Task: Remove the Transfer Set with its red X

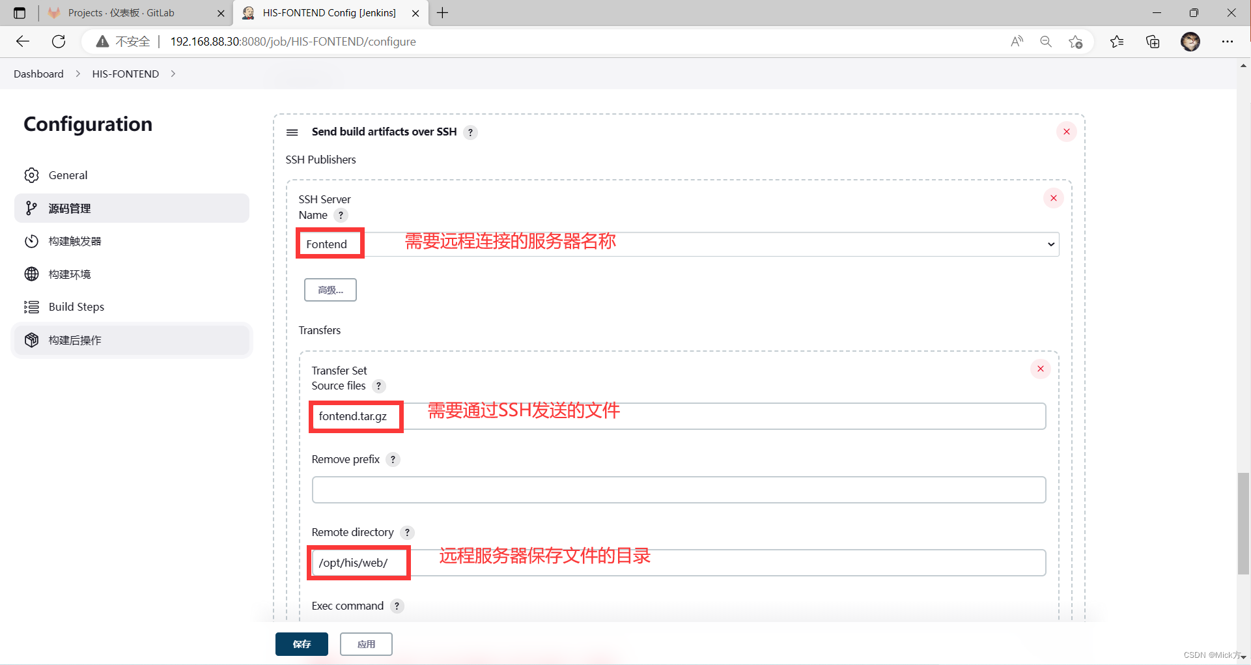Action: coord(1040,369)
